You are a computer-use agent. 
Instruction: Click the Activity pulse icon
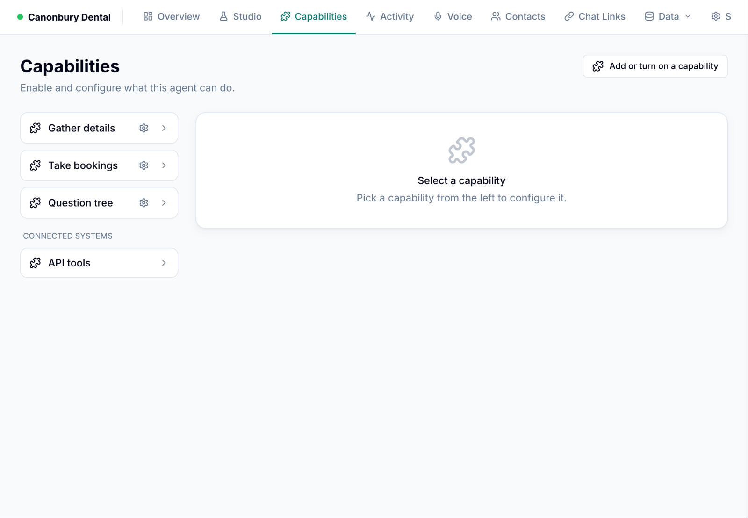[371, 16]
